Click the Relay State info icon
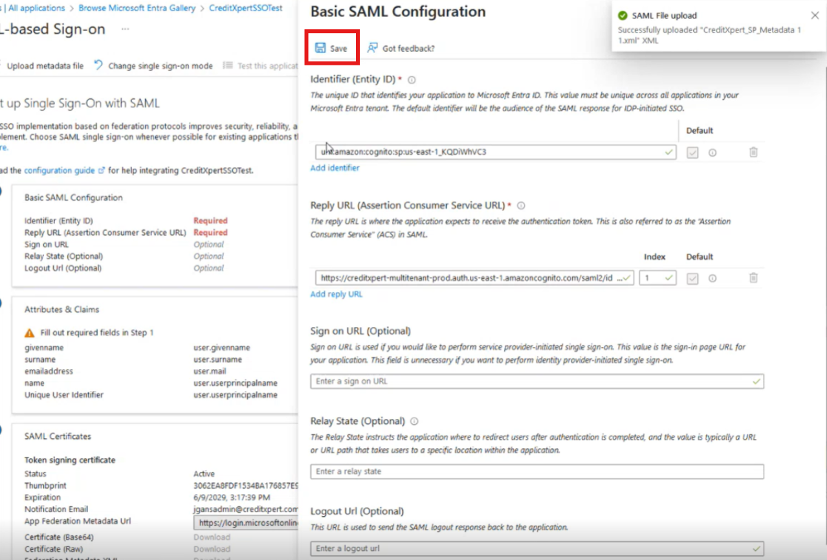 pos(414,421)
